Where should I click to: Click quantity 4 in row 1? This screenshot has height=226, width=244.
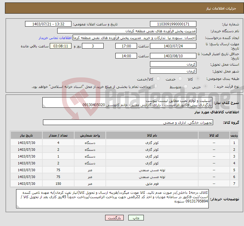point(58,143)
